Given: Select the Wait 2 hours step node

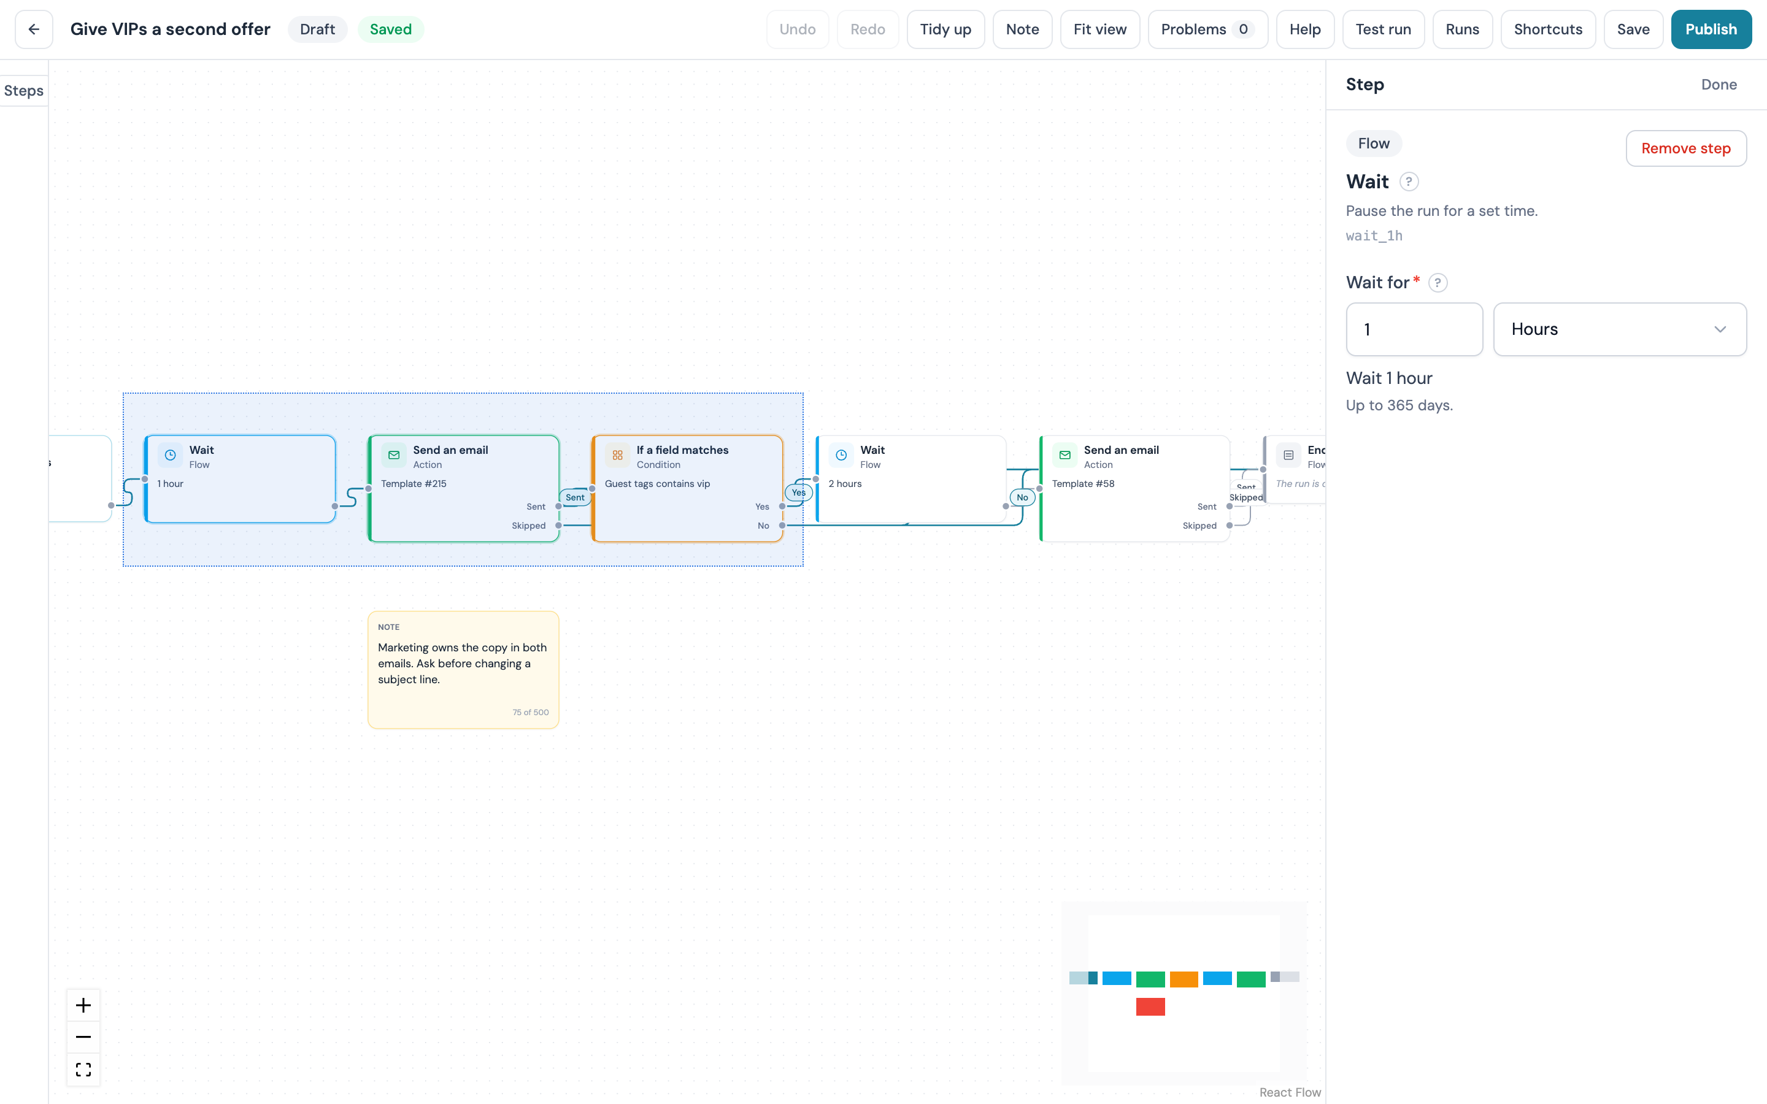Looking at the screenshot, I should click(910, 479).
